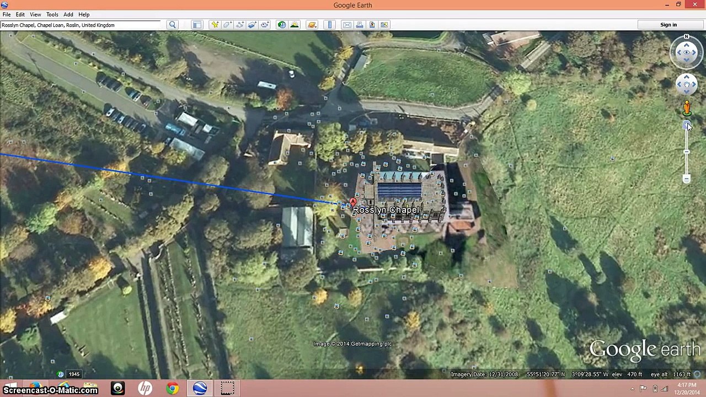Click the Imagery Date 12/31/2008 text
Viewport: 706px width, 397px height.
484,374
